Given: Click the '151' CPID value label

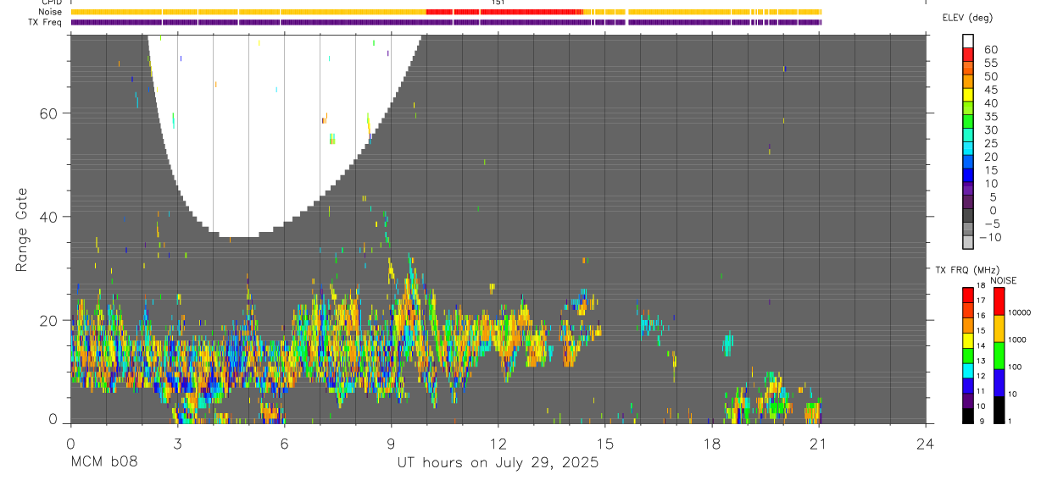Looking at the screenshot, I should coord(498,3).
